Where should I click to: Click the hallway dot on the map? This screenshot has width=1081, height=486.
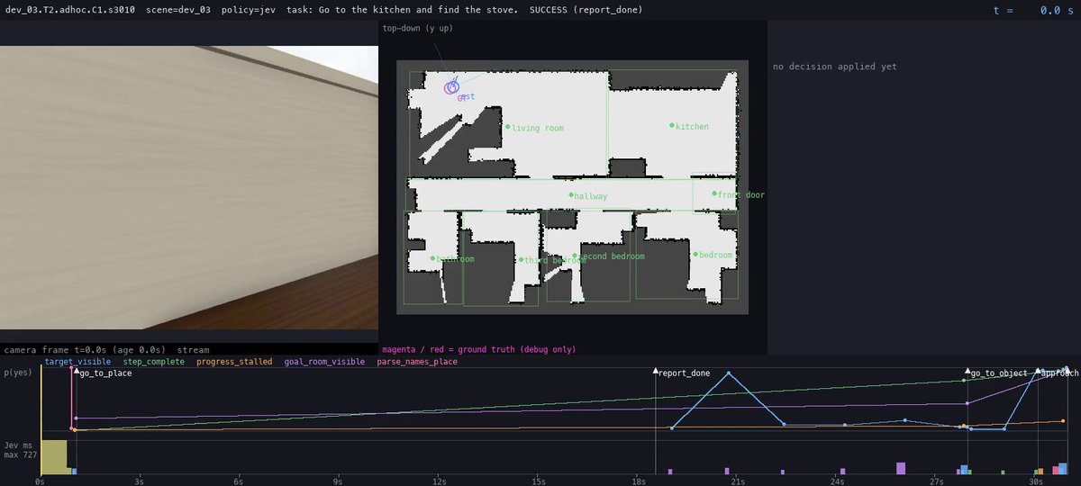pos(570,194)
